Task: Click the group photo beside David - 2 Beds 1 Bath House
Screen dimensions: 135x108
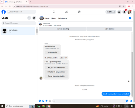Action: (42, 18)
